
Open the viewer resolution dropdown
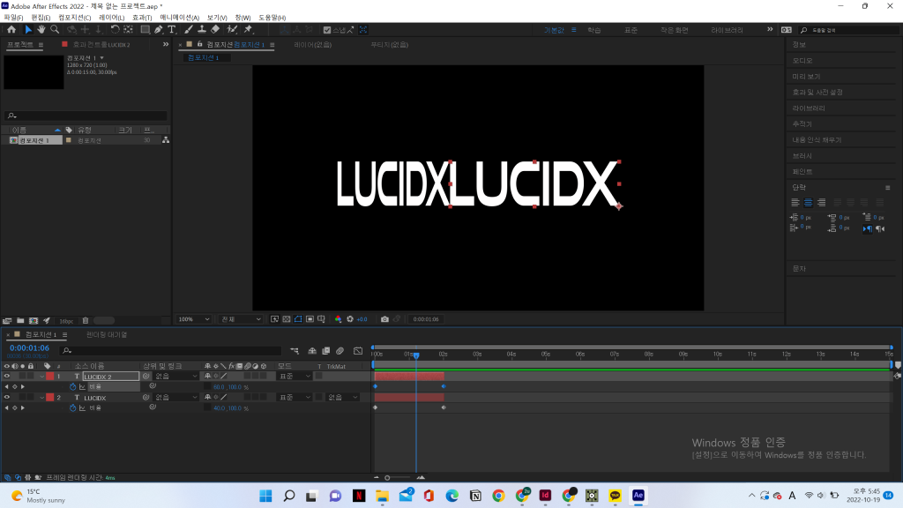(x=241, y=319)
